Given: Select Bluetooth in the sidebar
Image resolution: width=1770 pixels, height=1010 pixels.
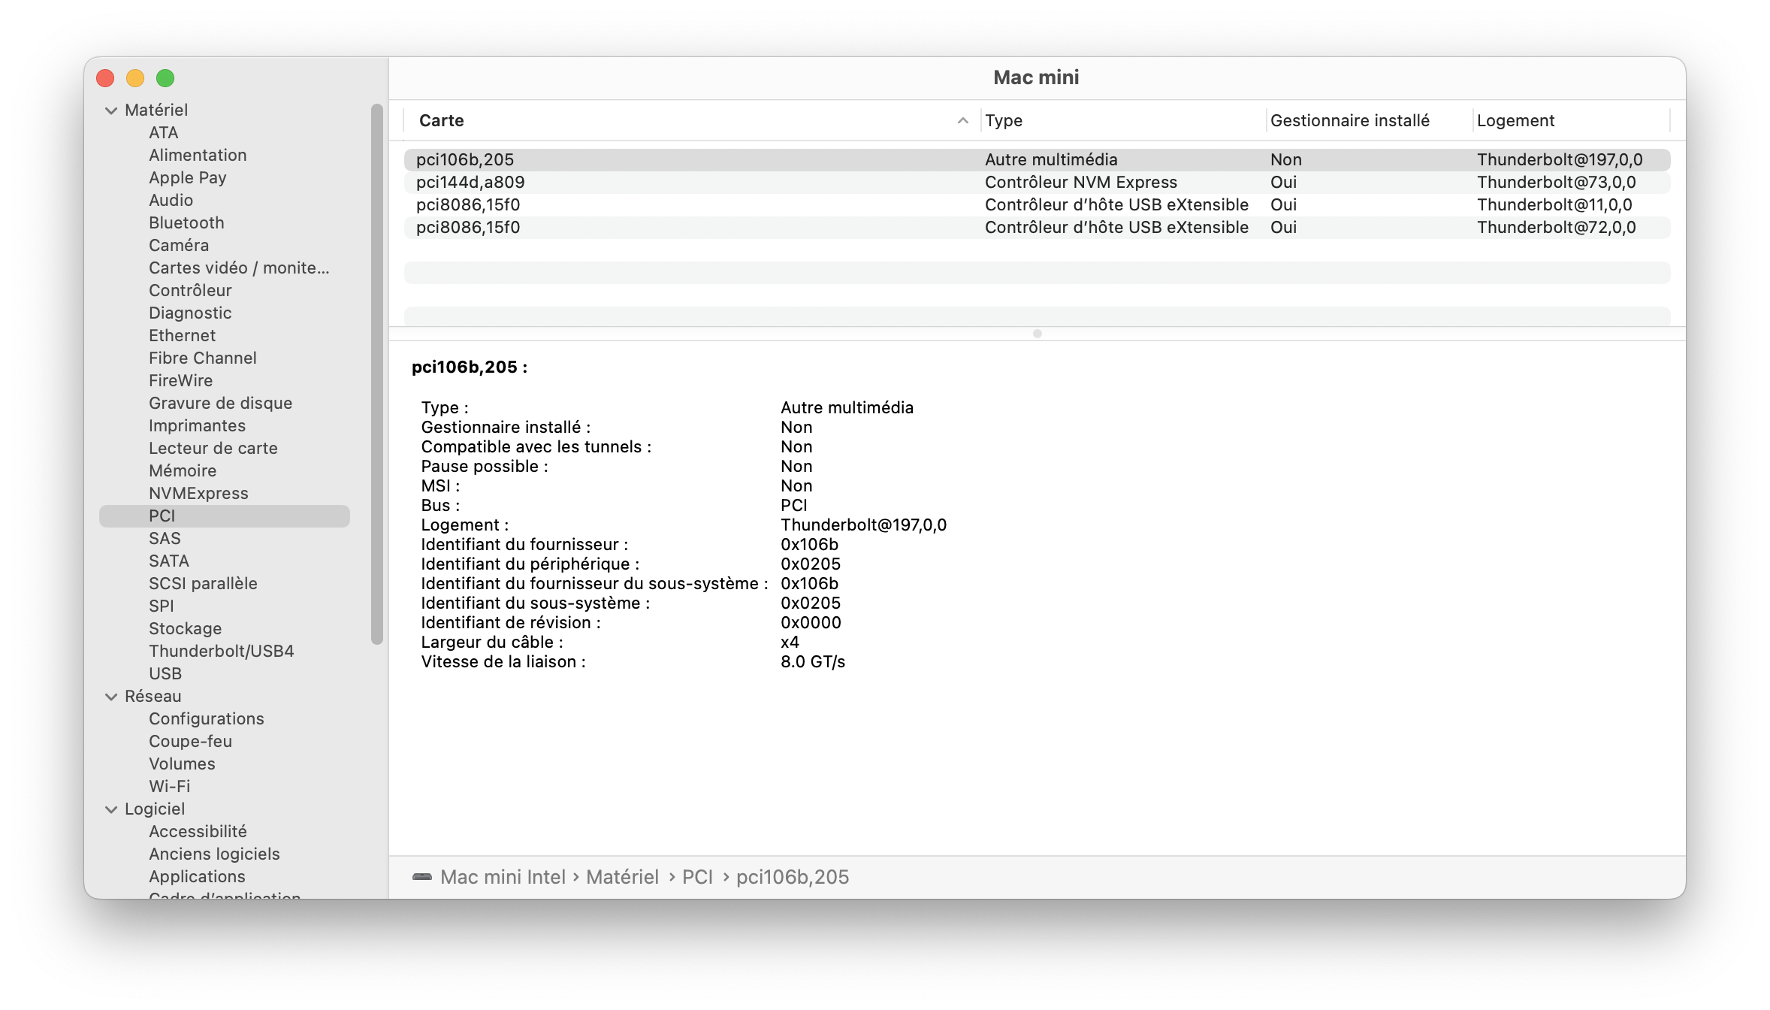Looking at the screenshot, I should [186, 222].
